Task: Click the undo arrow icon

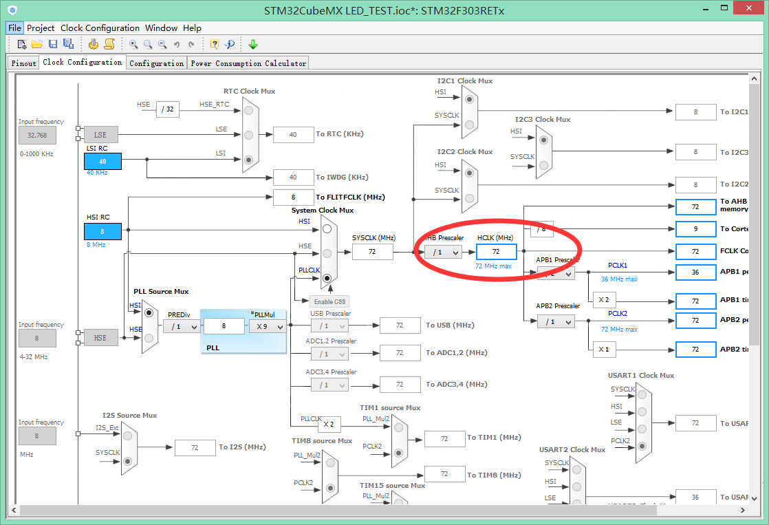Action: pos(177,44)
